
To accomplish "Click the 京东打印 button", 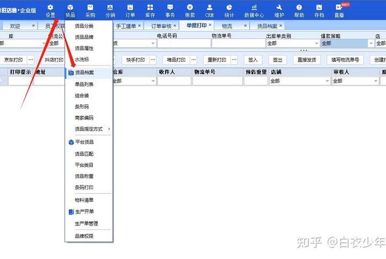I will (14, 60).
